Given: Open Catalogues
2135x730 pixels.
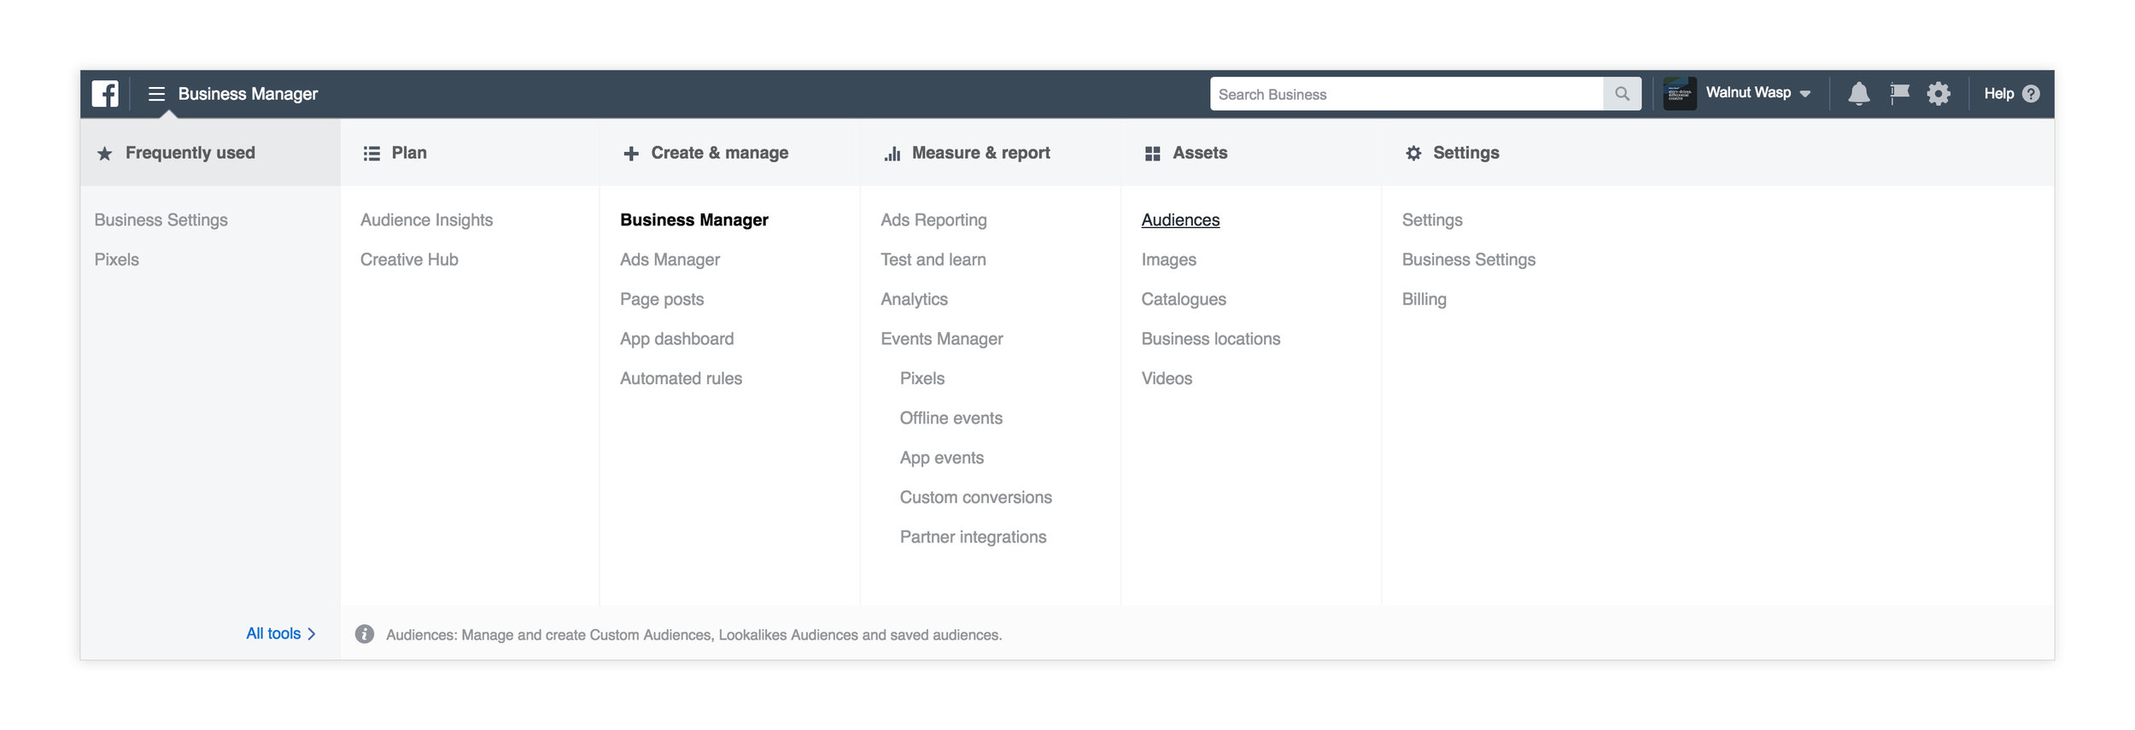Looking at the screenshot, I should click(x=1183, y=300).
